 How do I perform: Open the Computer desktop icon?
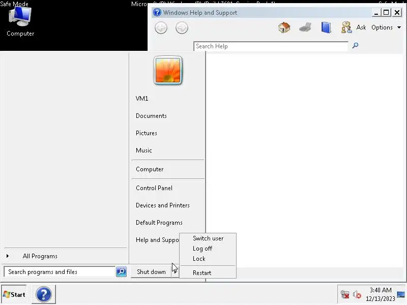[20, 22]
